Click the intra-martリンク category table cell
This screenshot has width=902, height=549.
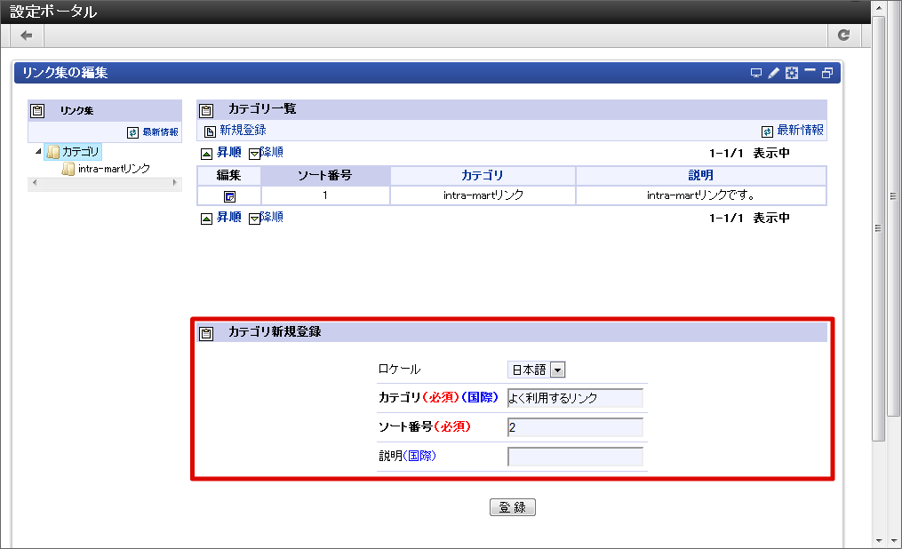pyautogui.click(x=483, y=195)
